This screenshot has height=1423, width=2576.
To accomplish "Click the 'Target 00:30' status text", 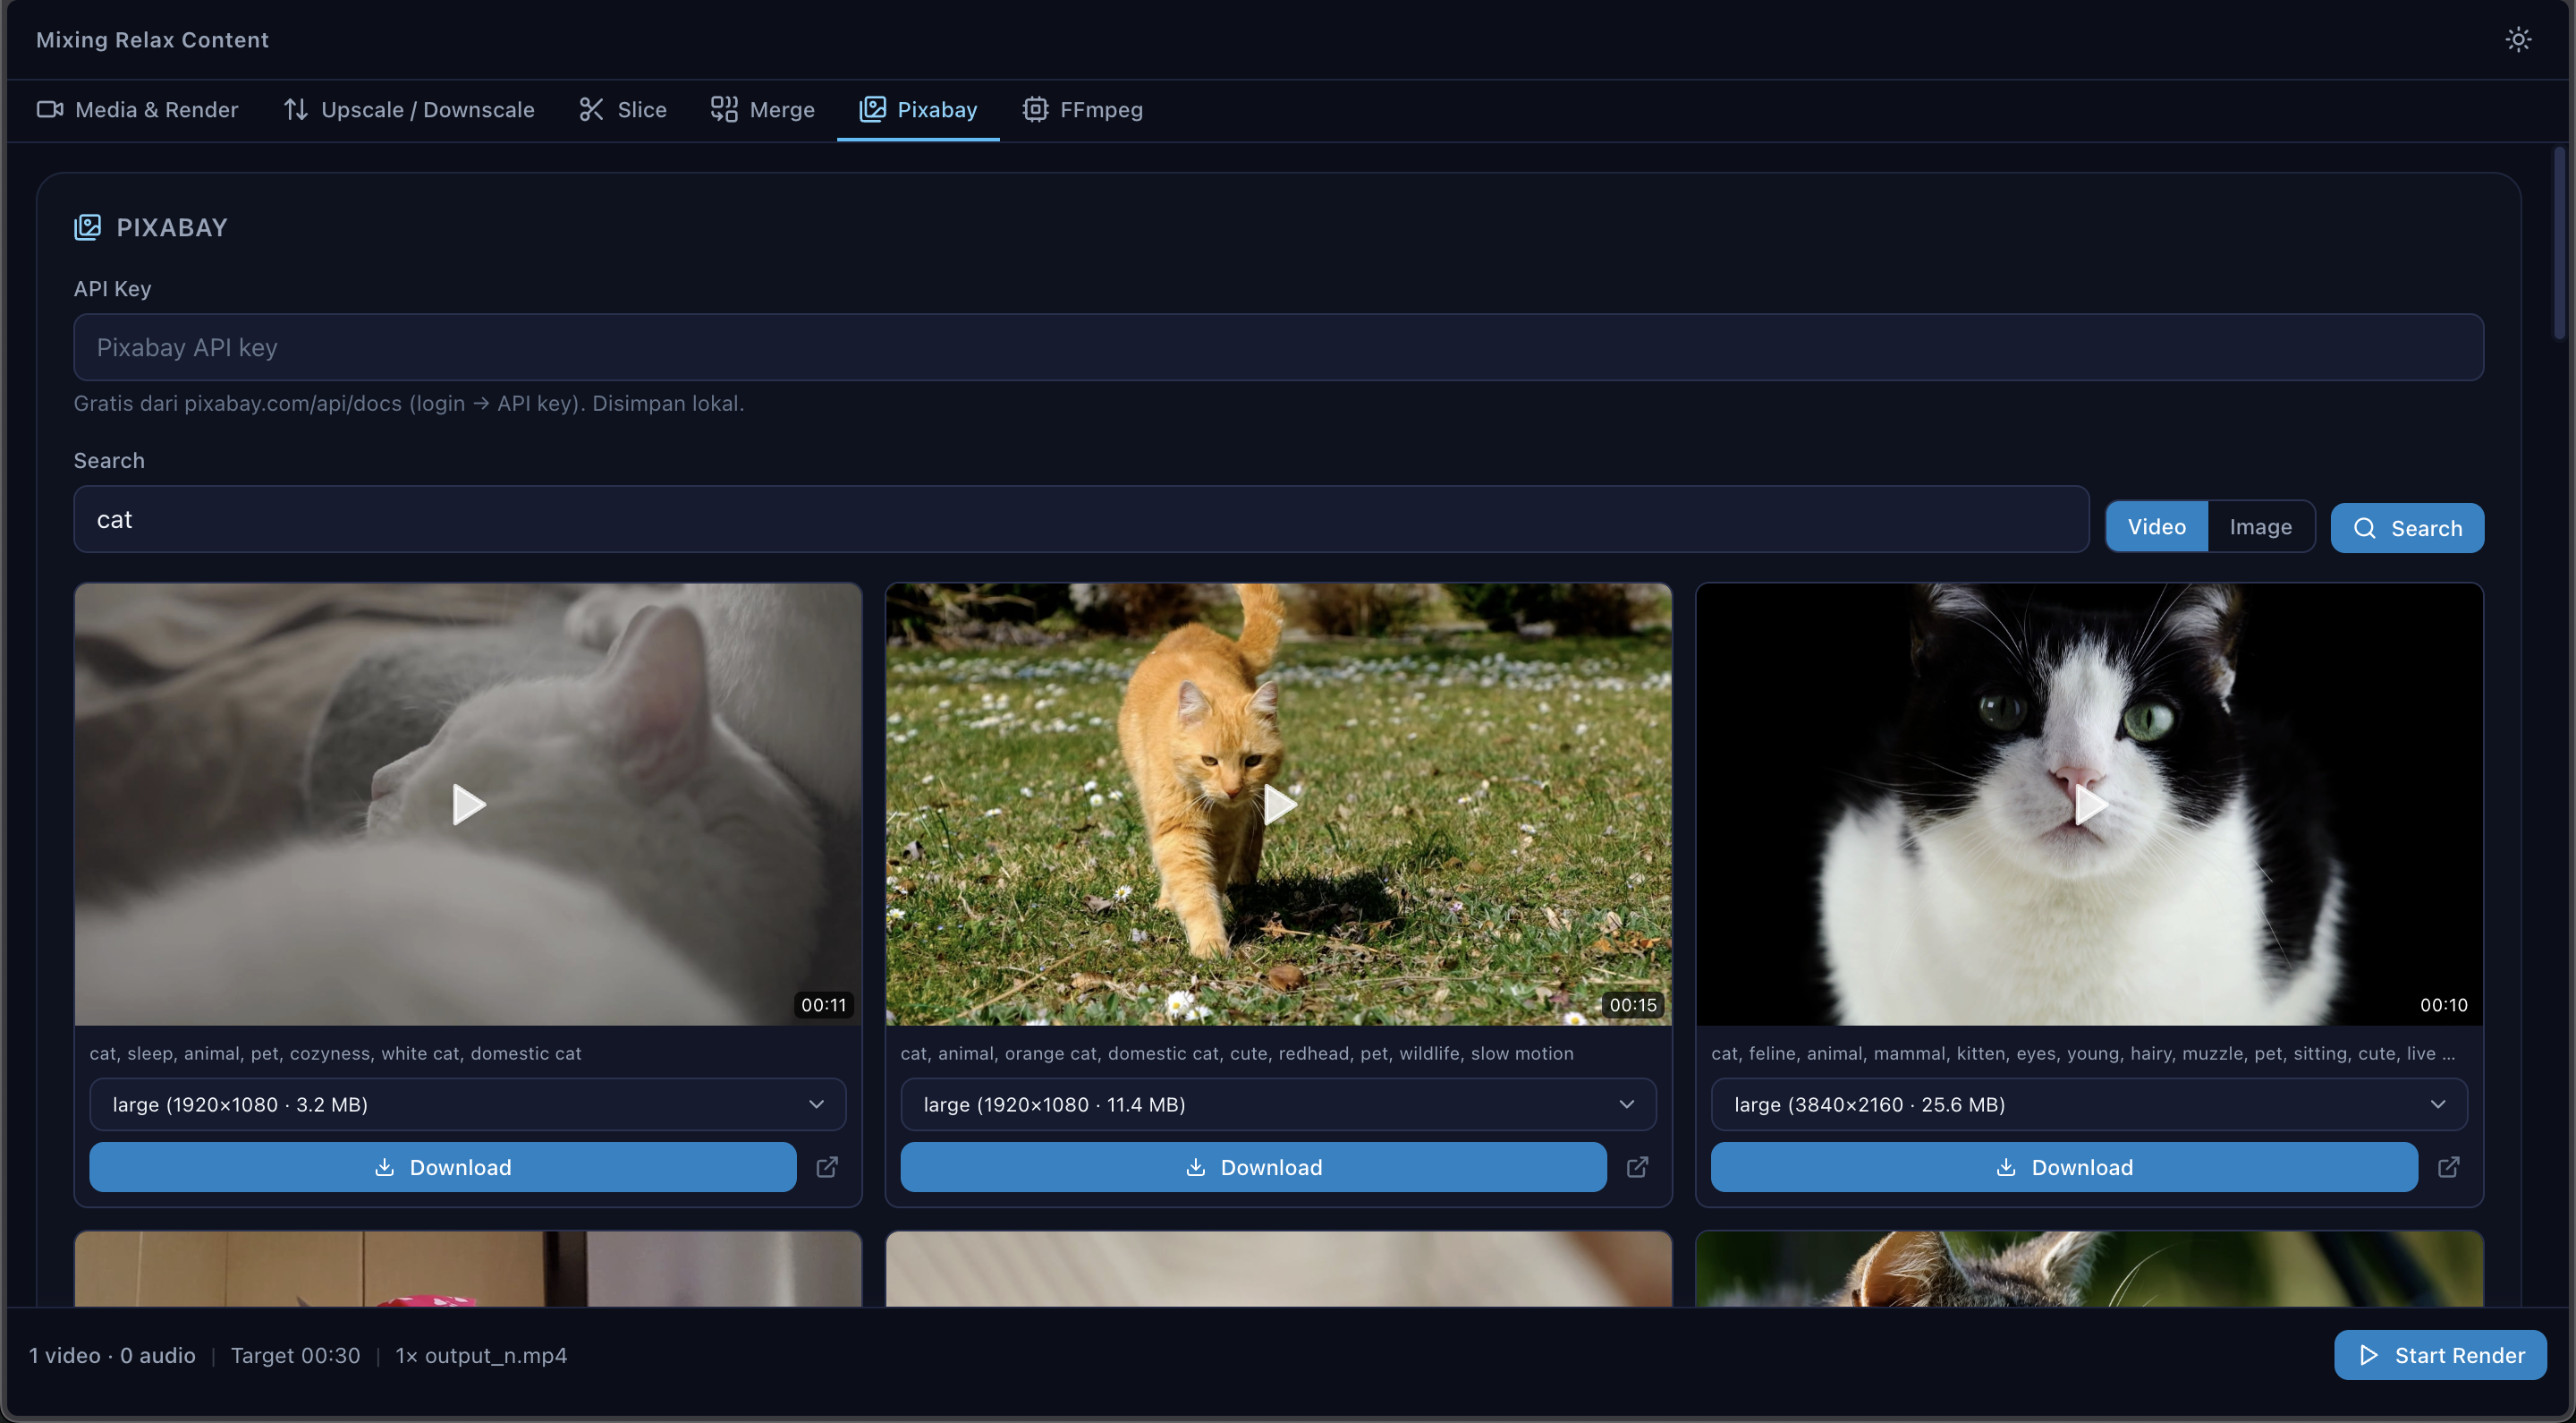I will (x=295, y=1355).
